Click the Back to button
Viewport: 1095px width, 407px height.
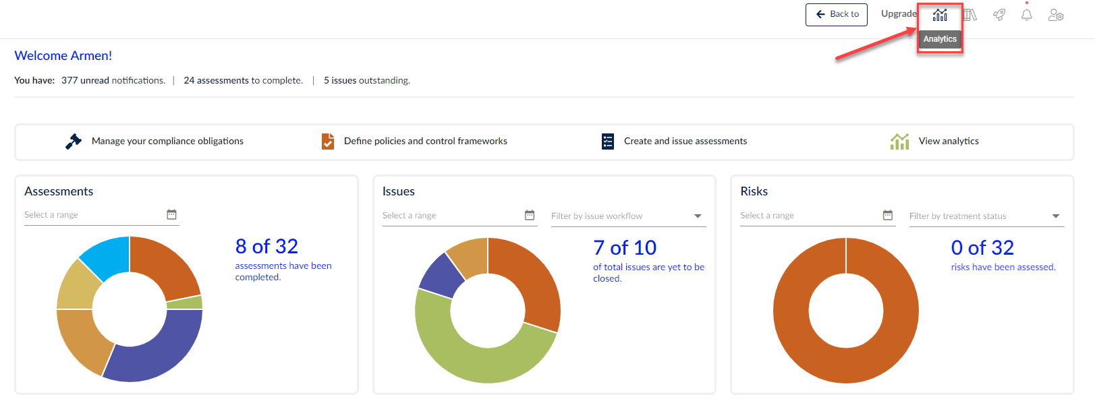(x=837, y=14)
